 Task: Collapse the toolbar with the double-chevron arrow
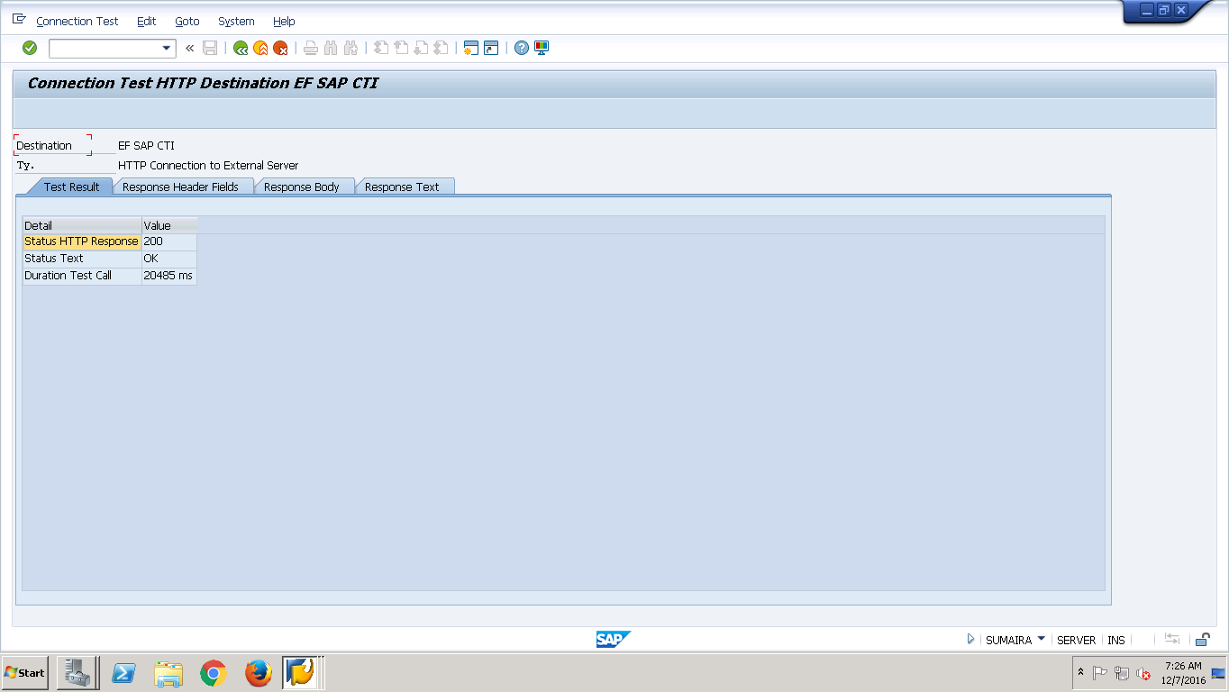187,48
